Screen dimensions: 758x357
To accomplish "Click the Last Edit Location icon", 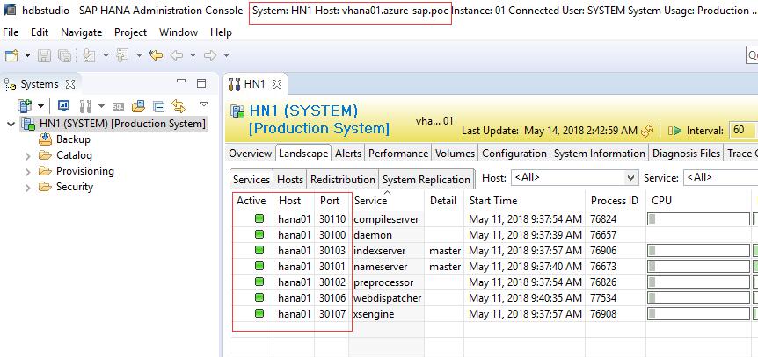I will (x=156, y=55).
